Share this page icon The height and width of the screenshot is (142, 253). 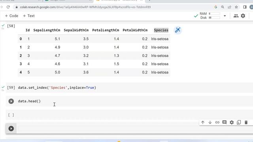pos(229,7)
